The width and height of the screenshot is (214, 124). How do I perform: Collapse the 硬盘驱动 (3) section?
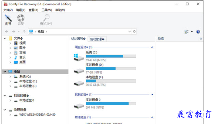pyautogui.click(x=152, y=47)
